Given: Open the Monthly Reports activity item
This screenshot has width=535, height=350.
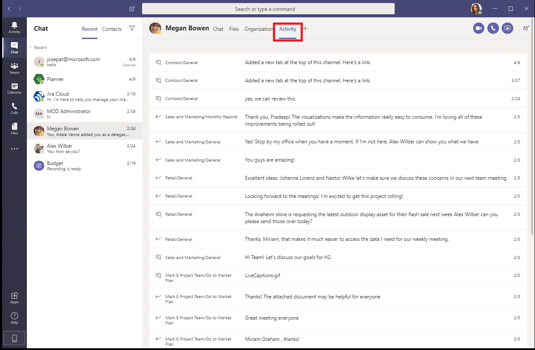Looking at the screenshot, I should click(338, 120).
